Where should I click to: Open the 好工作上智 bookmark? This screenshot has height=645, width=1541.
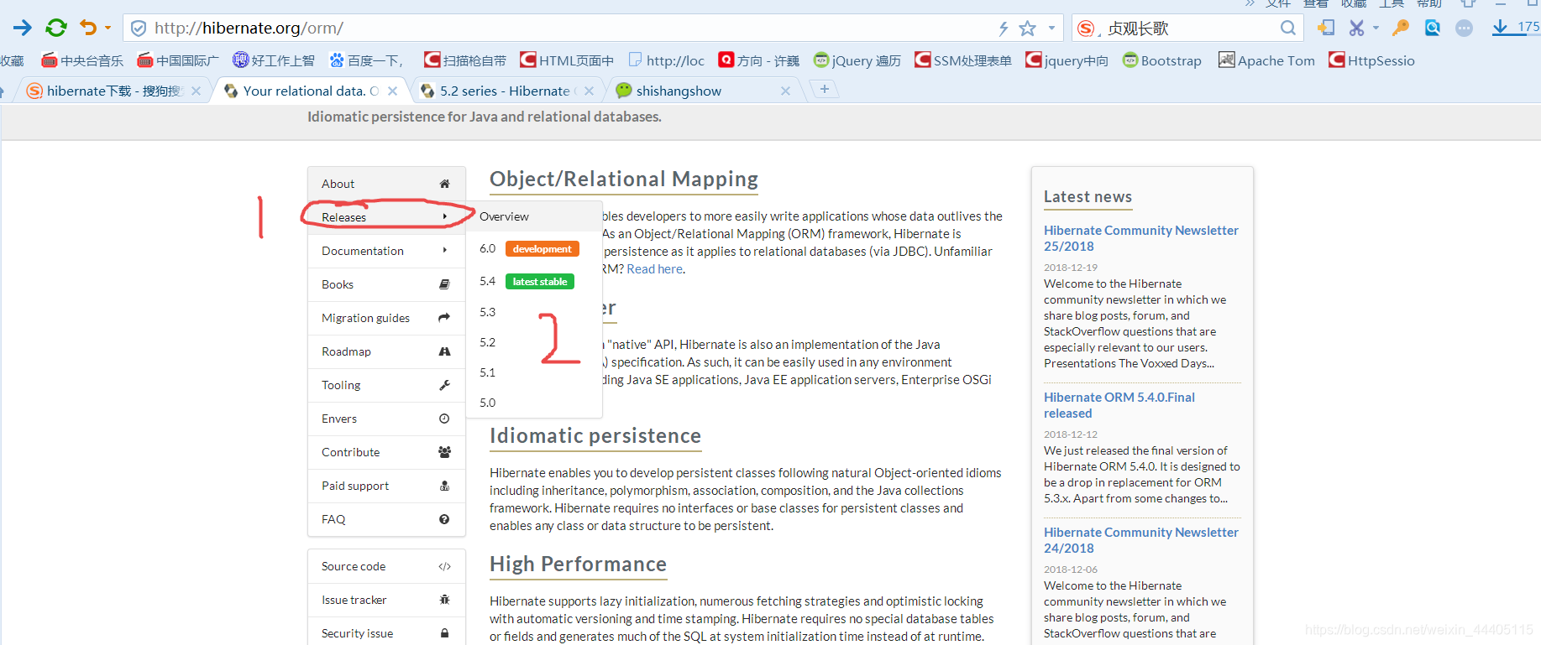(x=274, y=60)
